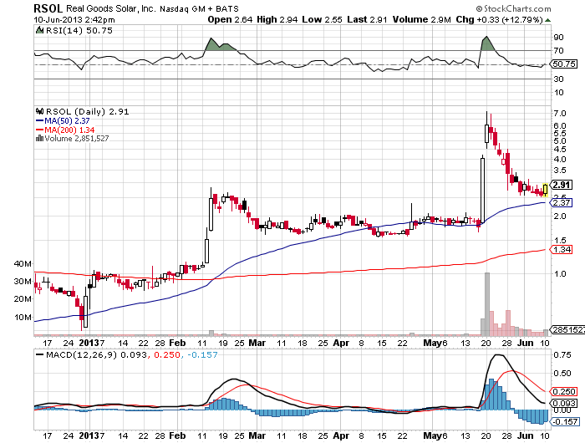Click the RSOL ticker symbol in the header

point(48,8)
